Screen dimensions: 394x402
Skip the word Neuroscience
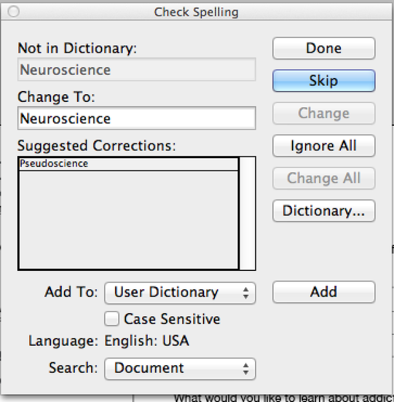click(324, 81)
